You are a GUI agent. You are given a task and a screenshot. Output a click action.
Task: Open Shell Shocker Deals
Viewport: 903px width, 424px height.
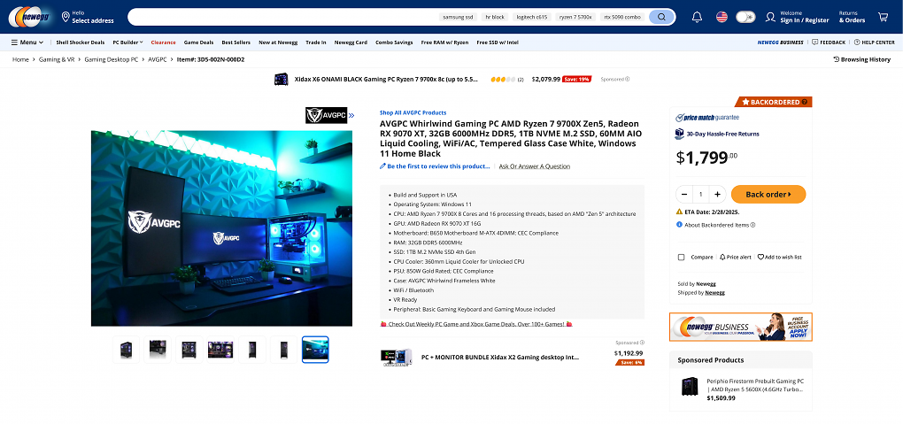[x=80, y=42]
